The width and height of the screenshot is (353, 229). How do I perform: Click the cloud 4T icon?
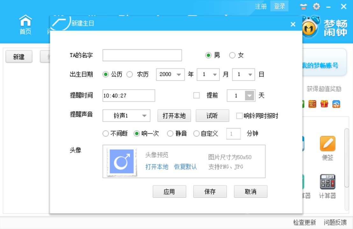(x=336, y=104)
